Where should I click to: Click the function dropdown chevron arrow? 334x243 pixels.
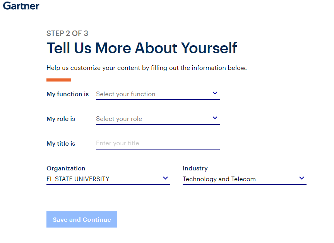click(x=215, y=93)
